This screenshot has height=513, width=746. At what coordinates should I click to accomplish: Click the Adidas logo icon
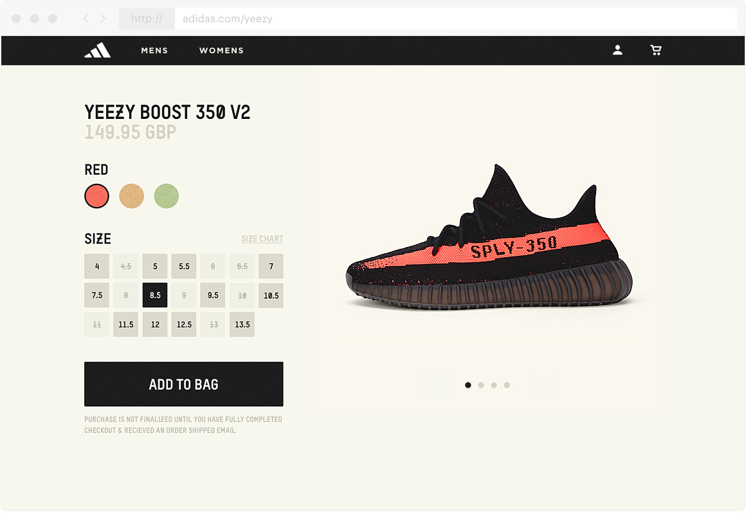click(x=98, y=50)
